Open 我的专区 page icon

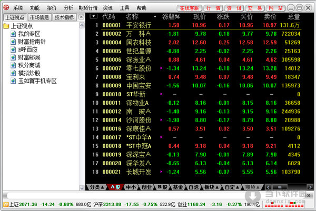(13, 34)
